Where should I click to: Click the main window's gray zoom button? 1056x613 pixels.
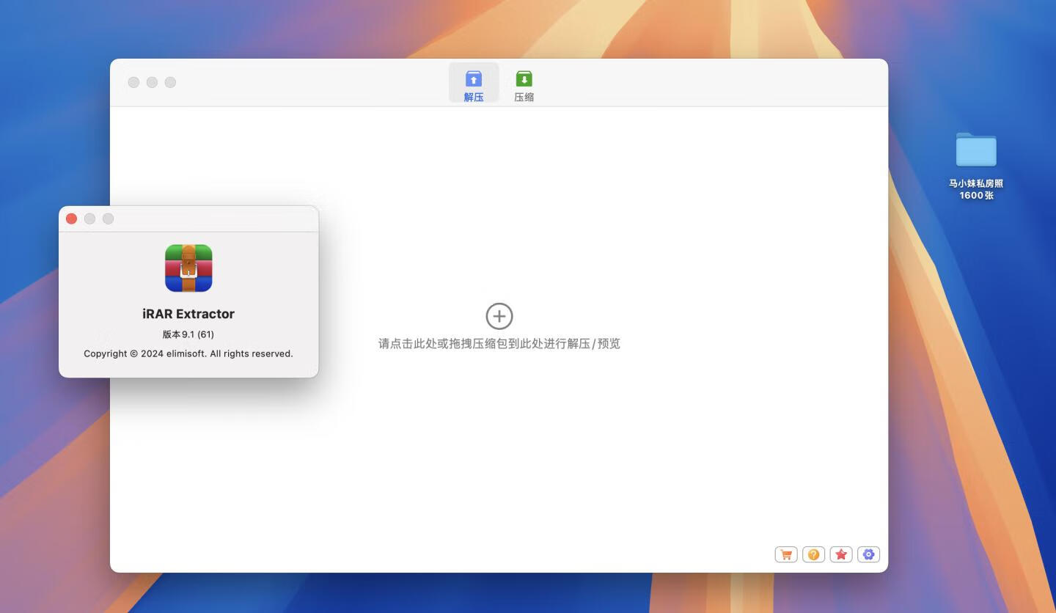pyautogui.click(x=170, y=82)
